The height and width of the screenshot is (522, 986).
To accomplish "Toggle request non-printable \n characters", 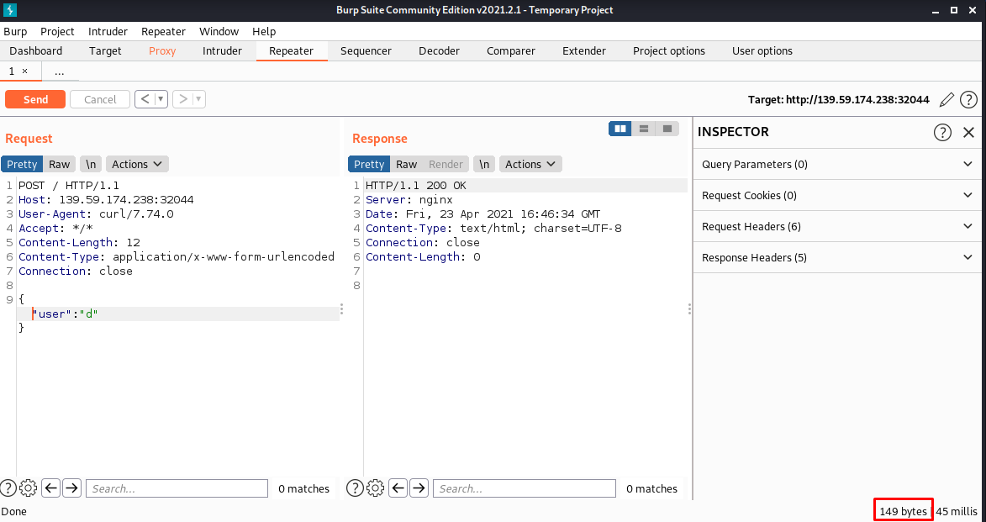I will [x=91, y=164].
